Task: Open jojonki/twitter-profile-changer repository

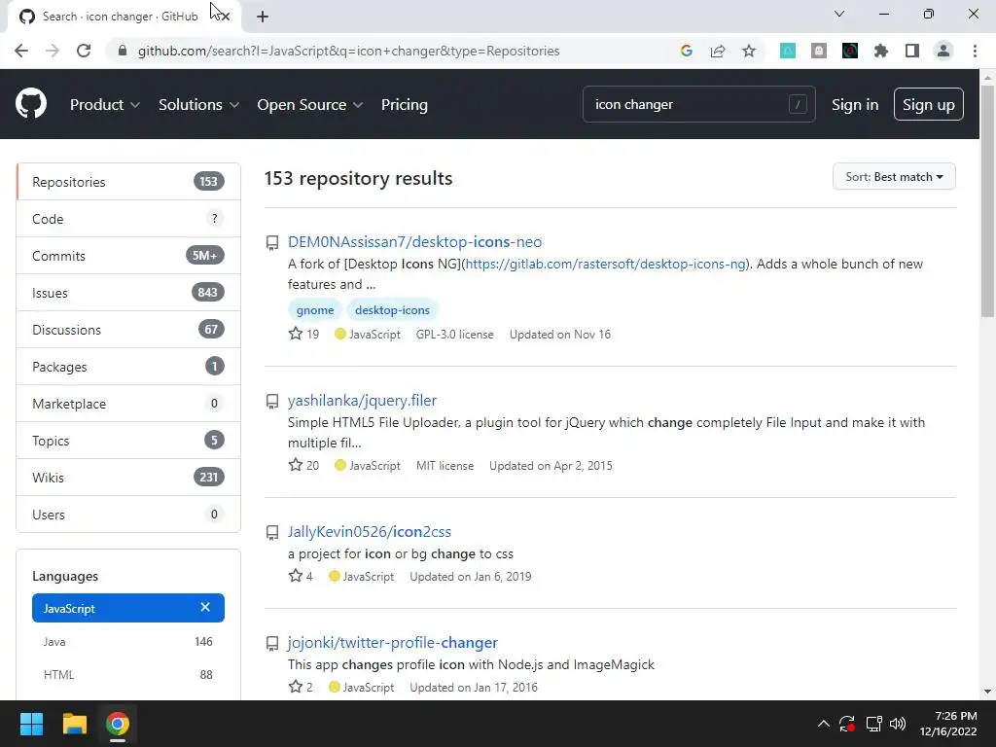Action: (x=393, y=642)
